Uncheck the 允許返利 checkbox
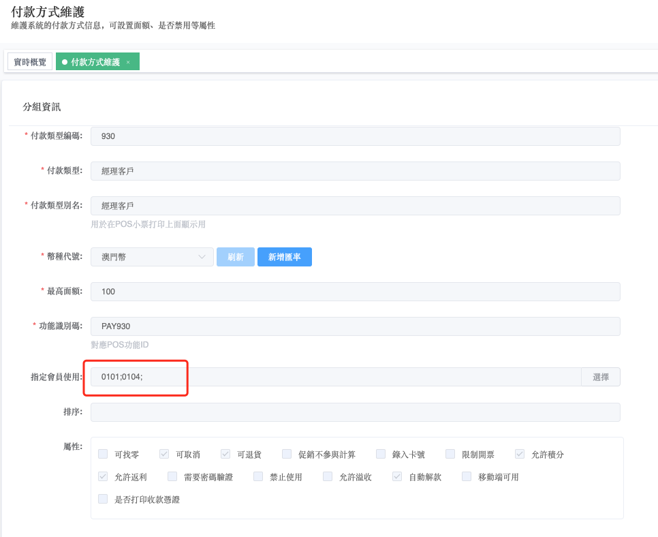This screenshot has height=537, width=658. coord(103,476)
